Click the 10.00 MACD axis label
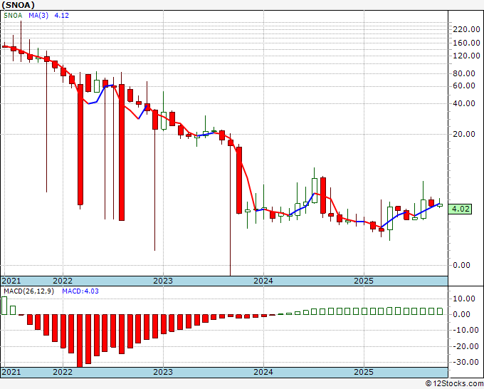The height and width of the screenshot is (389, 484). click(464, 299)
